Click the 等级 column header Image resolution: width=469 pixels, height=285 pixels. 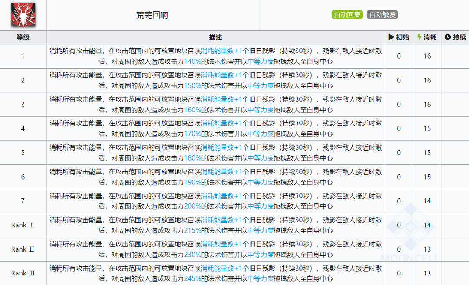tap(23, 37)
